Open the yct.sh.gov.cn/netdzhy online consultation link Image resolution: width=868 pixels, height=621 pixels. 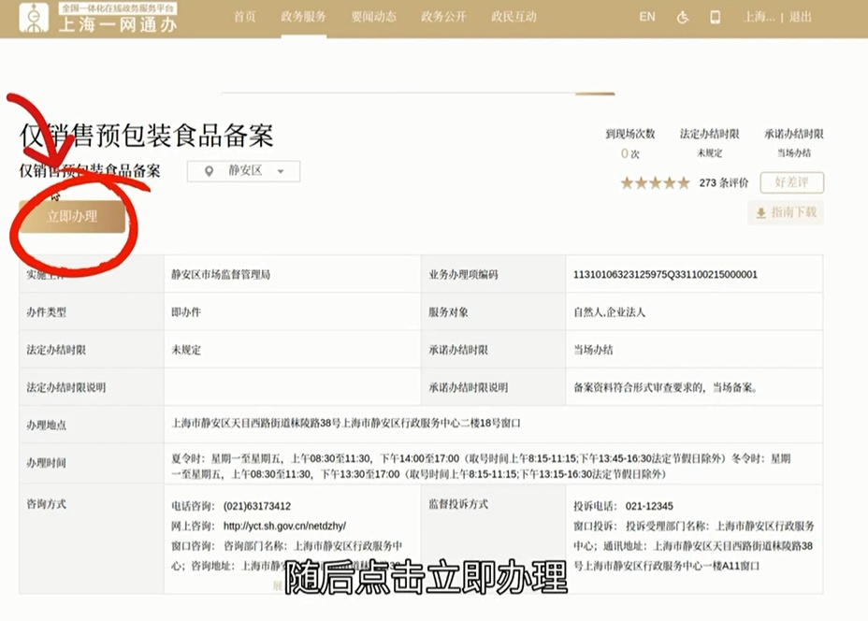click(x=284, y=526)
